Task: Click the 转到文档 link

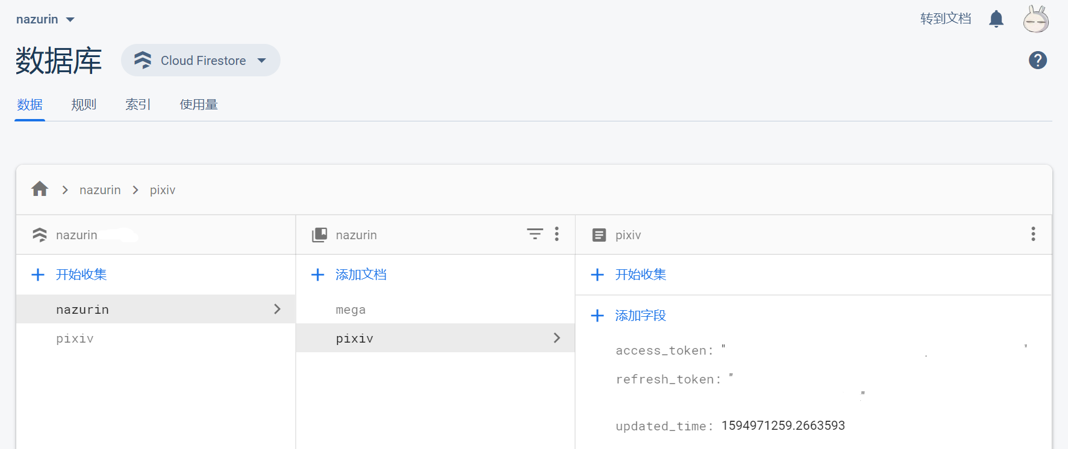Action: point(945,19)
